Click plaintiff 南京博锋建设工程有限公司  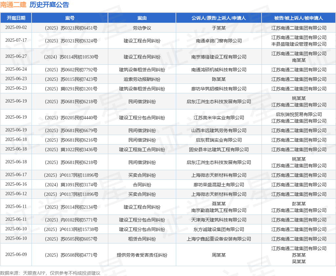(219, 57)
